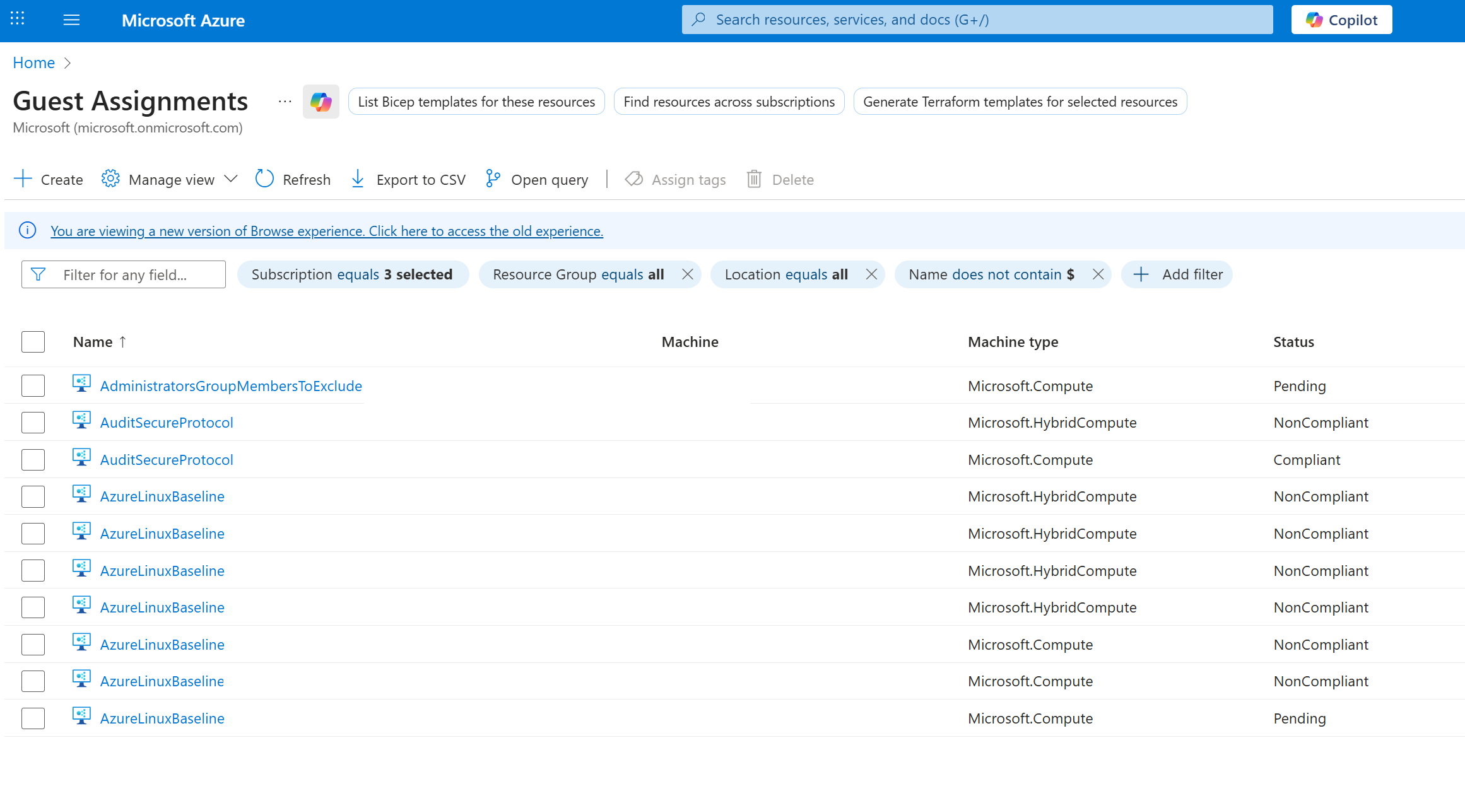
Task: Click the filter funnel icon
Action: pos(38,274)
